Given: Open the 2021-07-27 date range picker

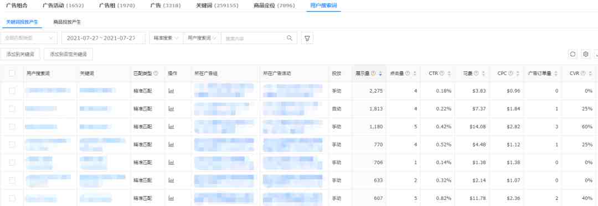Looking at the screenshot, I should [x=104, y=38].
